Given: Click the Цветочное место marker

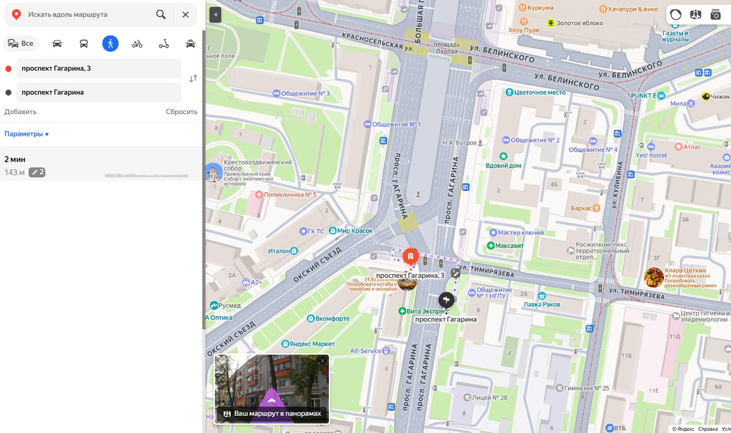Looking at the screenshot, I should click(510, 93).
